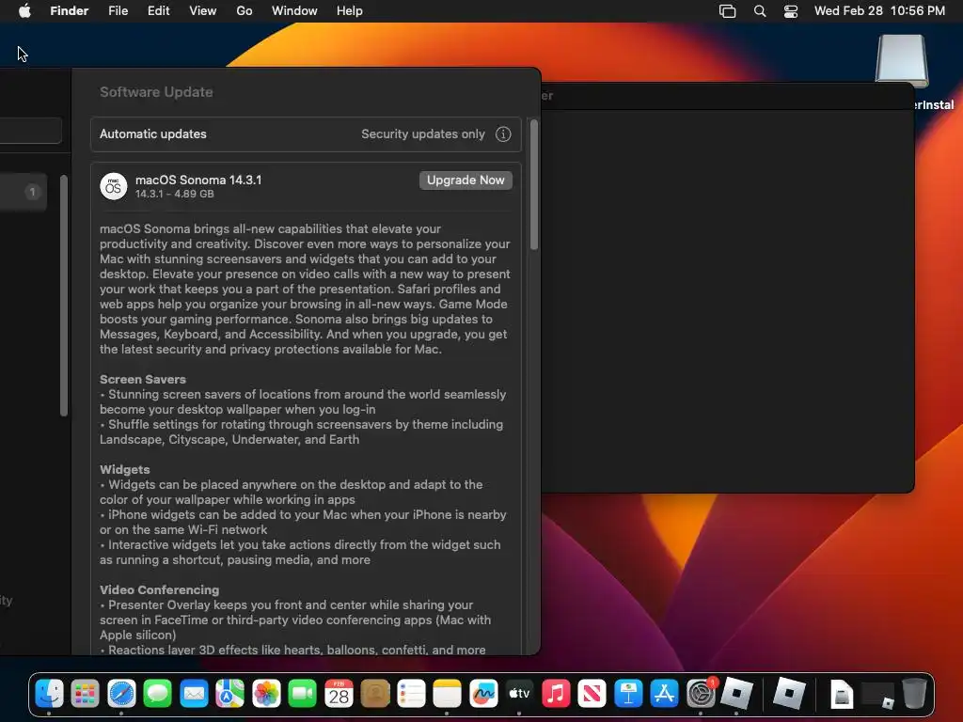Click the macOS Sonoma 14.3.1 title
Viewport: 963px width, 722px height.
point(198,180)
